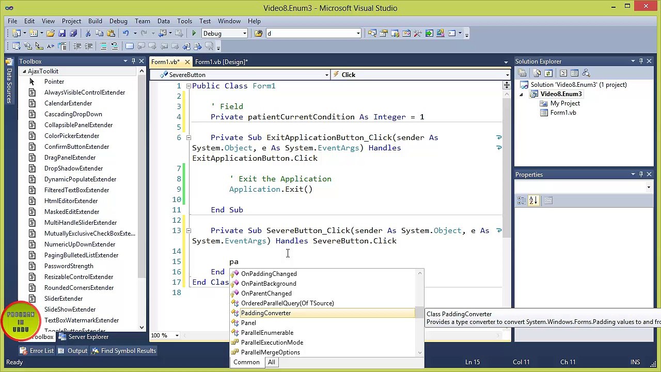Click the Copy toolbar icon
The image size is (661, 372).
click(x=100, y=34)
